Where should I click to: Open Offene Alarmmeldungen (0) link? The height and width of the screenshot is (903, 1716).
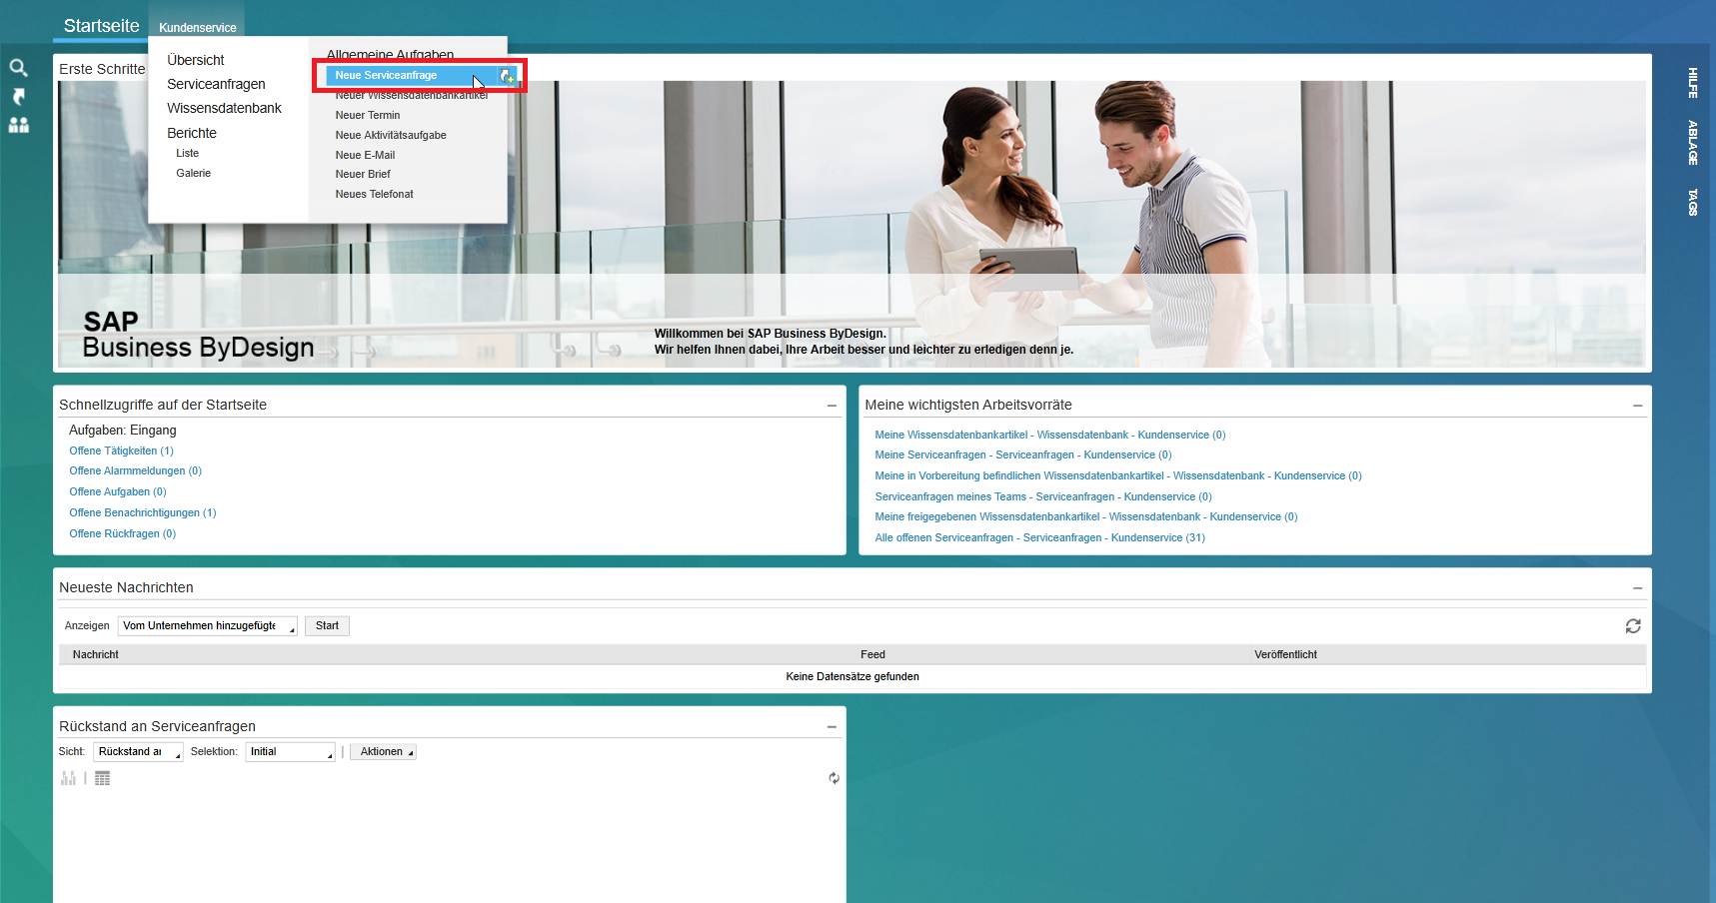(x=135, y=470)
